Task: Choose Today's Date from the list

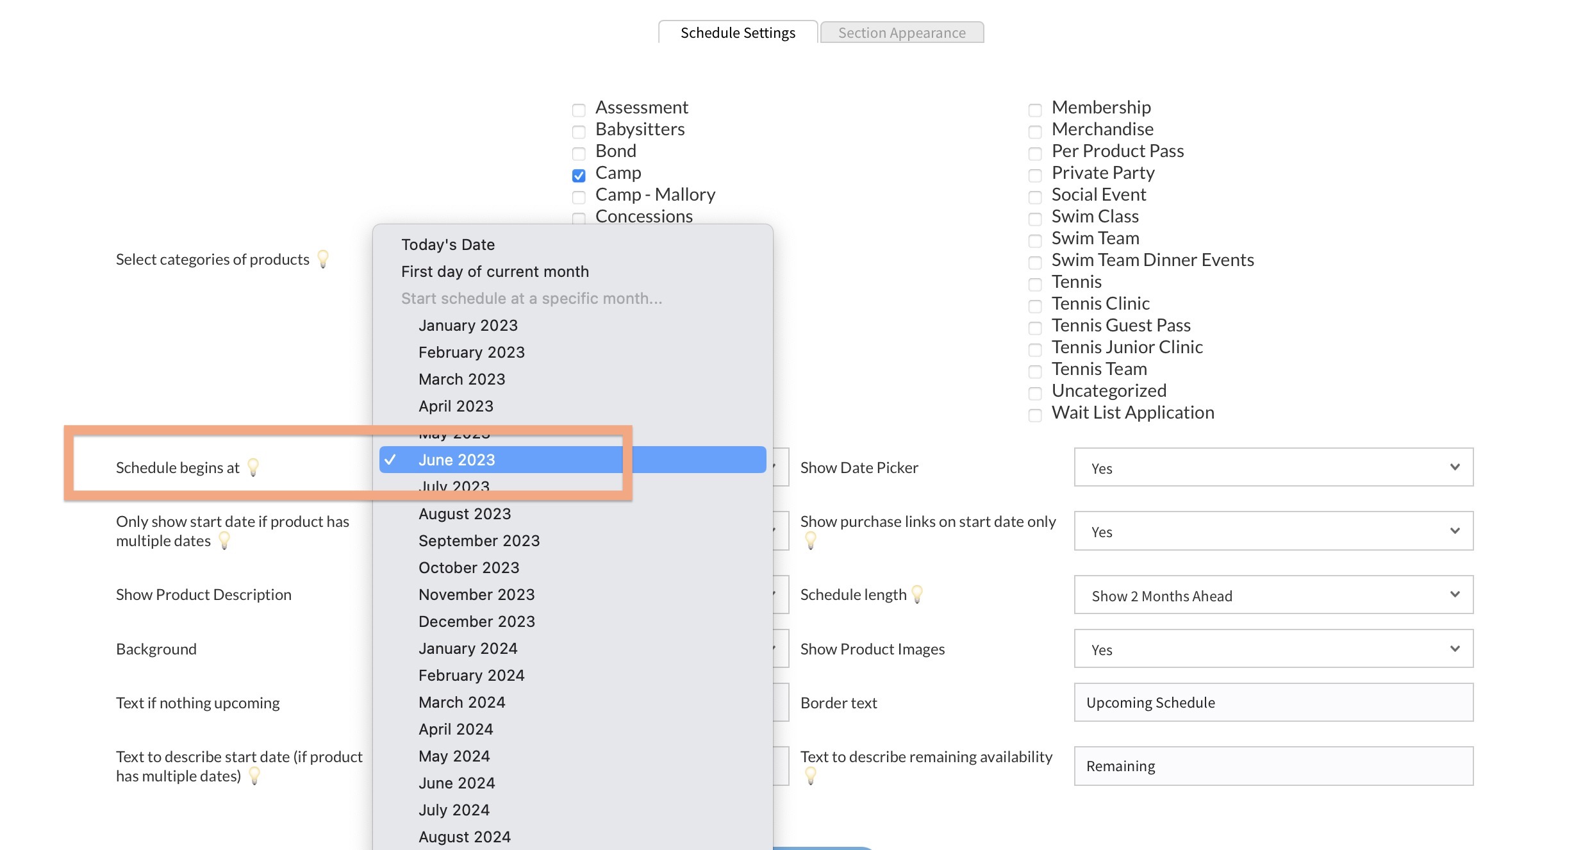Action: [448, 244]
